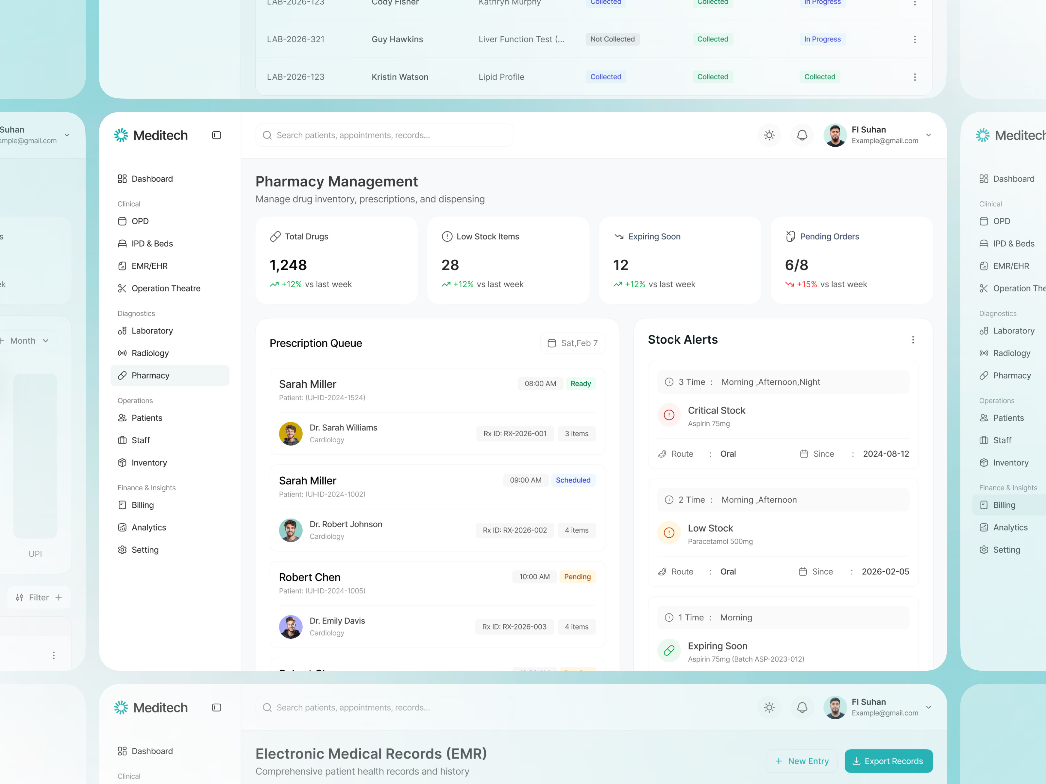
Task: Click the Export Records button
Action: [x=888, y=761]
